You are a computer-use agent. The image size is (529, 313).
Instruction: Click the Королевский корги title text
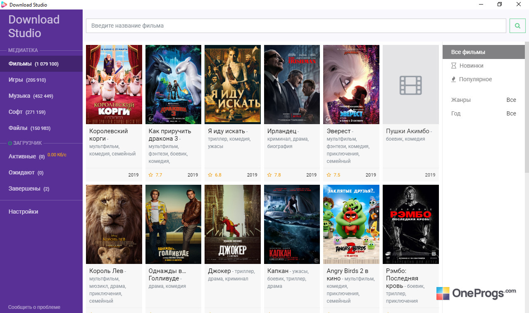coord(109,135)
